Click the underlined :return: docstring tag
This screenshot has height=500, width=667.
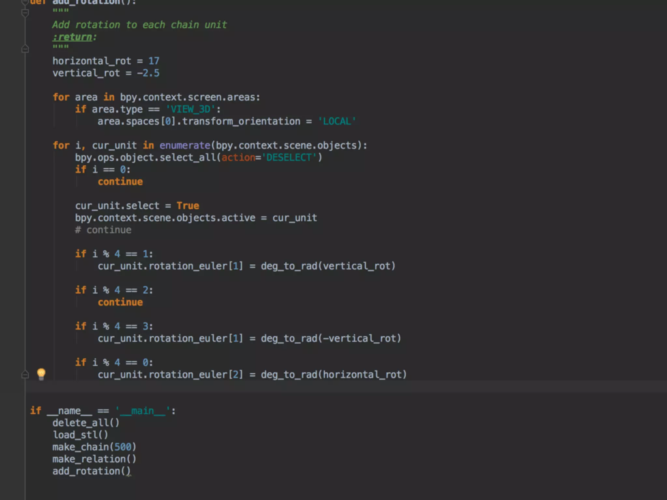pyautogui.click(x=73, y=37)
